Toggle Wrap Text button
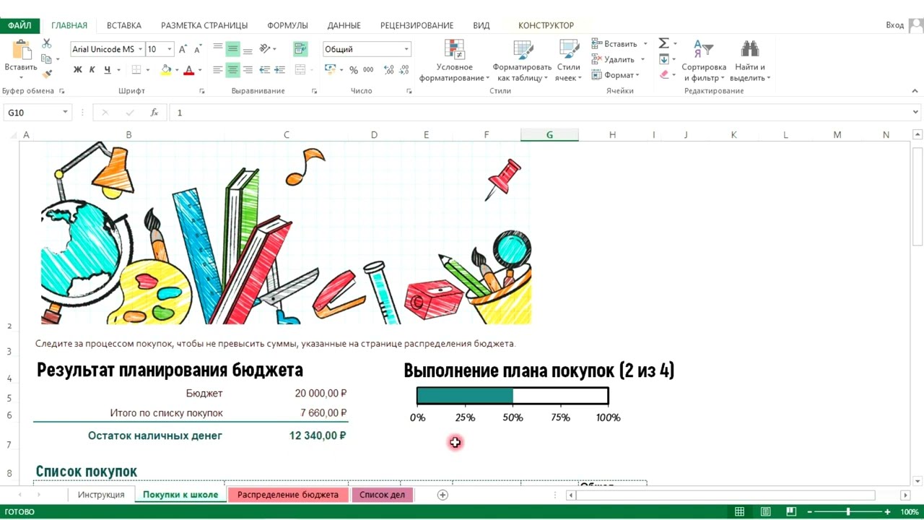Viewport: 924px width, 520px height. (x=300, y=49)
